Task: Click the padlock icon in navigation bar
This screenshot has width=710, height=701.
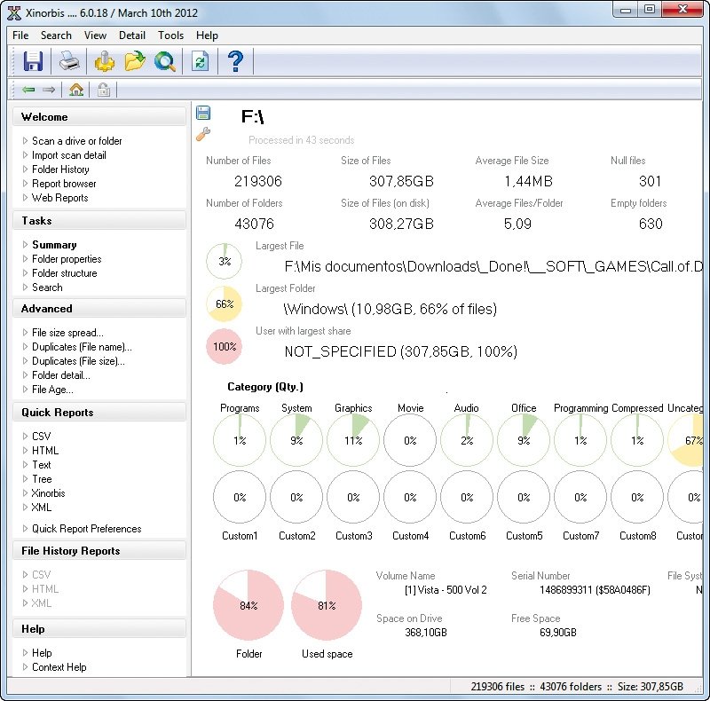Action: 104,90
